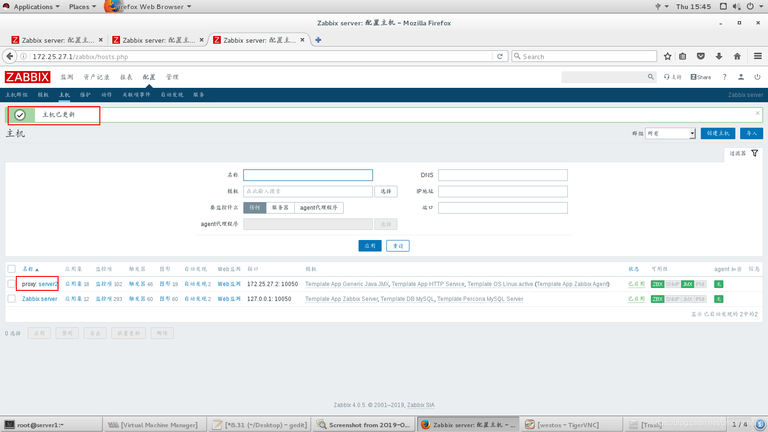Open the 群组 group dropdown
The height and width of the screenshot is (432, 768).
(x=671, y=133)
